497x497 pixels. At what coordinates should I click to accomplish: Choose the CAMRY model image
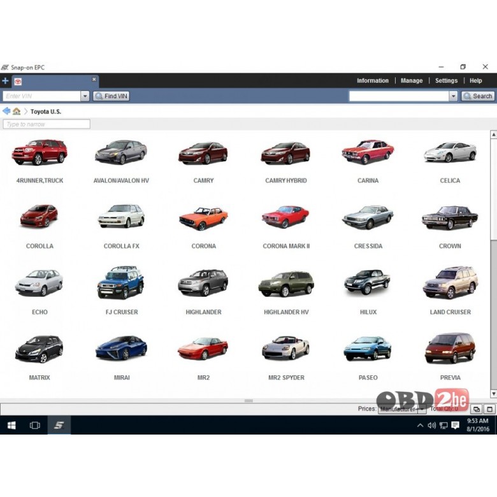[203, 154]
